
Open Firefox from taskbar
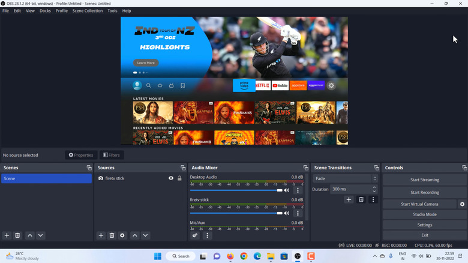coord(230,256)
